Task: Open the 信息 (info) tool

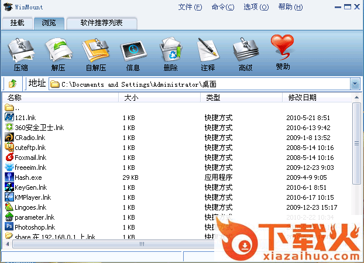Action: 133,50
